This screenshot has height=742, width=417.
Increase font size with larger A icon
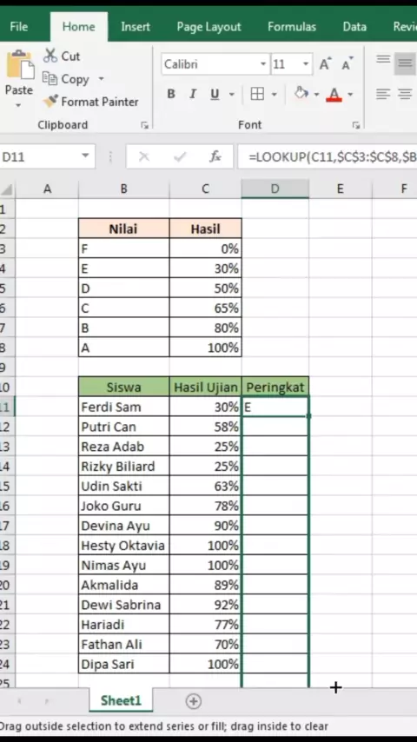click(325, 64)
